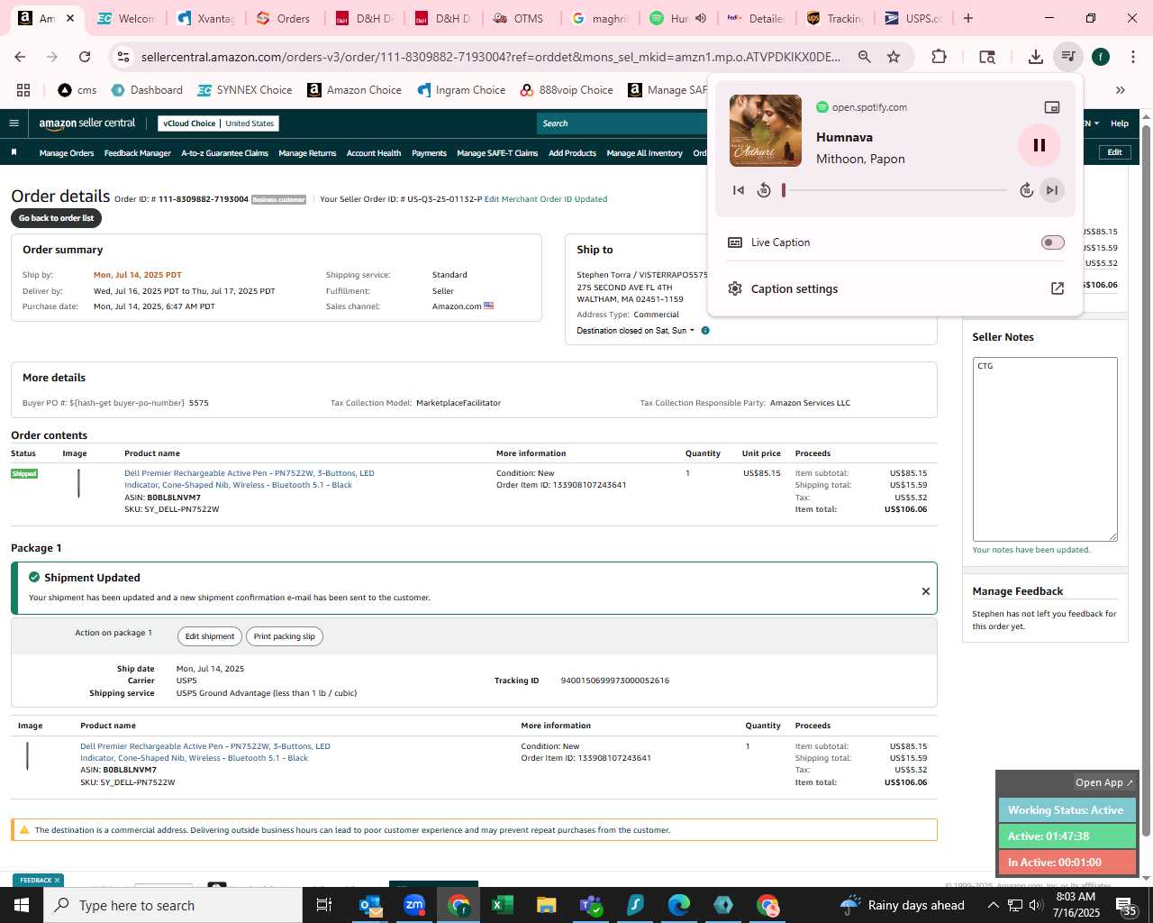This screenshot has width=1153, height=923.
Task: Forward 10 seconds in media popup
Action: (x=1026, y=190)
